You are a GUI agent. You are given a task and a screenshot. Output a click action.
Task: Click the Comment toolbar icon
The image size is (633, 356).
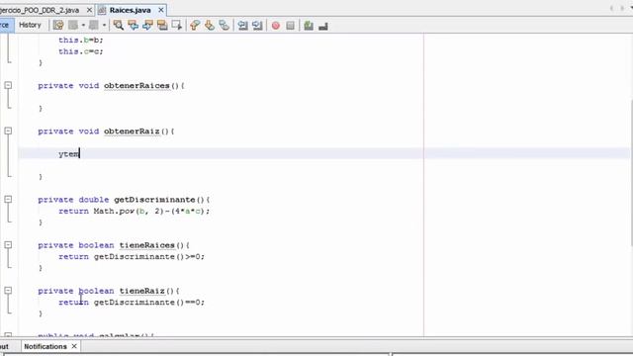[x=309, y=26]
